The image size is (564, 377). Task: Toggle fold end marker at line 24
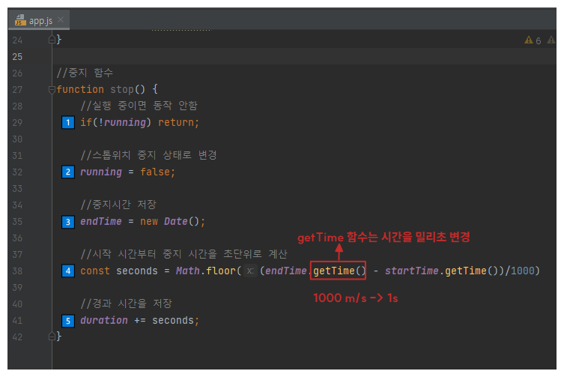[52, 40]
